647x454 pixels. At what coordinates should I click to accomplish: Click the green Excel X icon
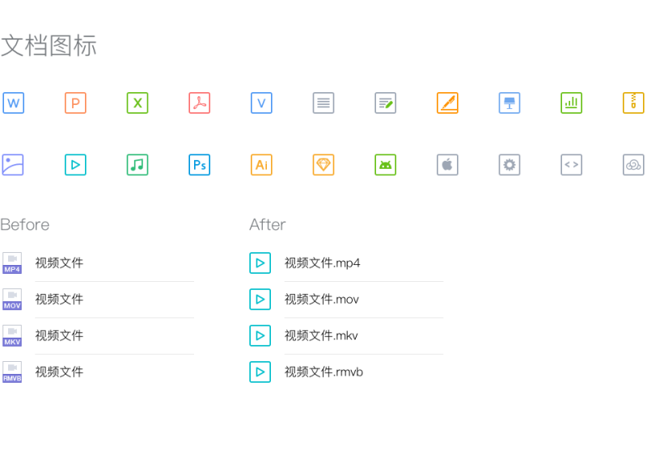pos(137,103)
